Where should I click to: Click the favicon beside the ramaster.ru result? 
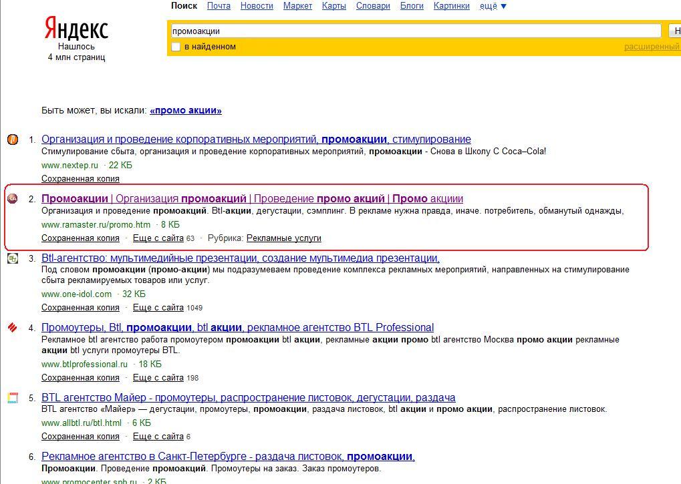(x=13, y=199)
